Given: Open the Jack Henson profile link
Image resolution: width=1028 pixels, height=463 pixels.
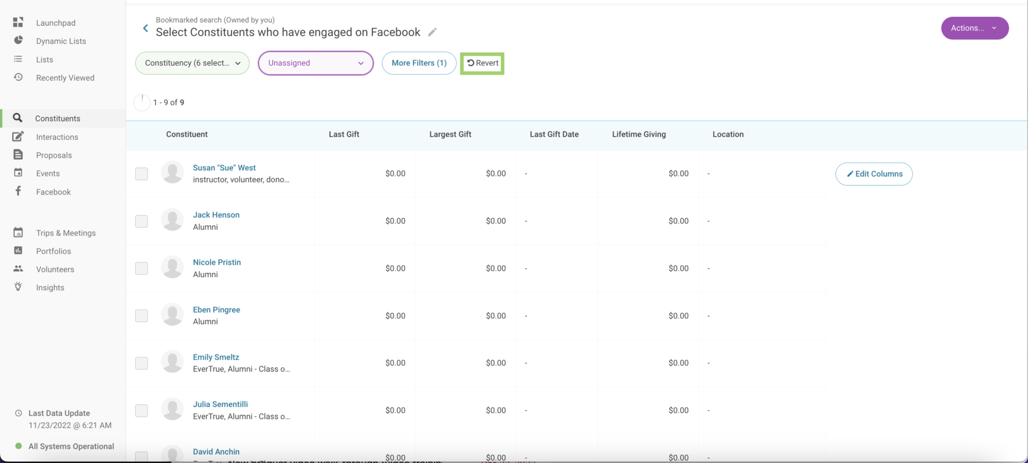Looking at the screenshot, I should [216, 215].
